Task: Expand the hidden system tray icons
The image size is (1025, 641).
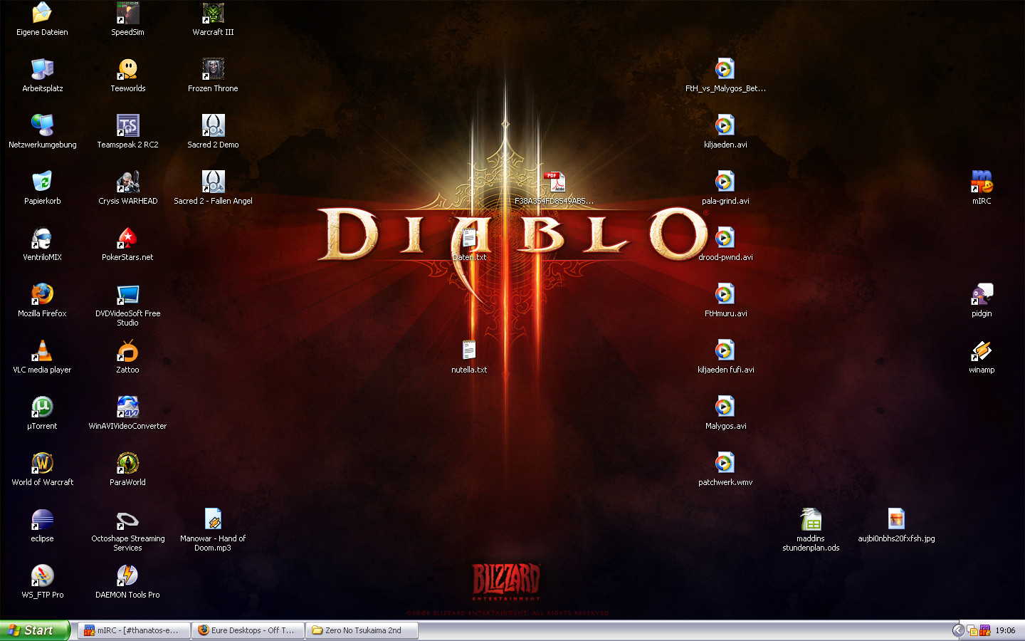Action: 958,630
